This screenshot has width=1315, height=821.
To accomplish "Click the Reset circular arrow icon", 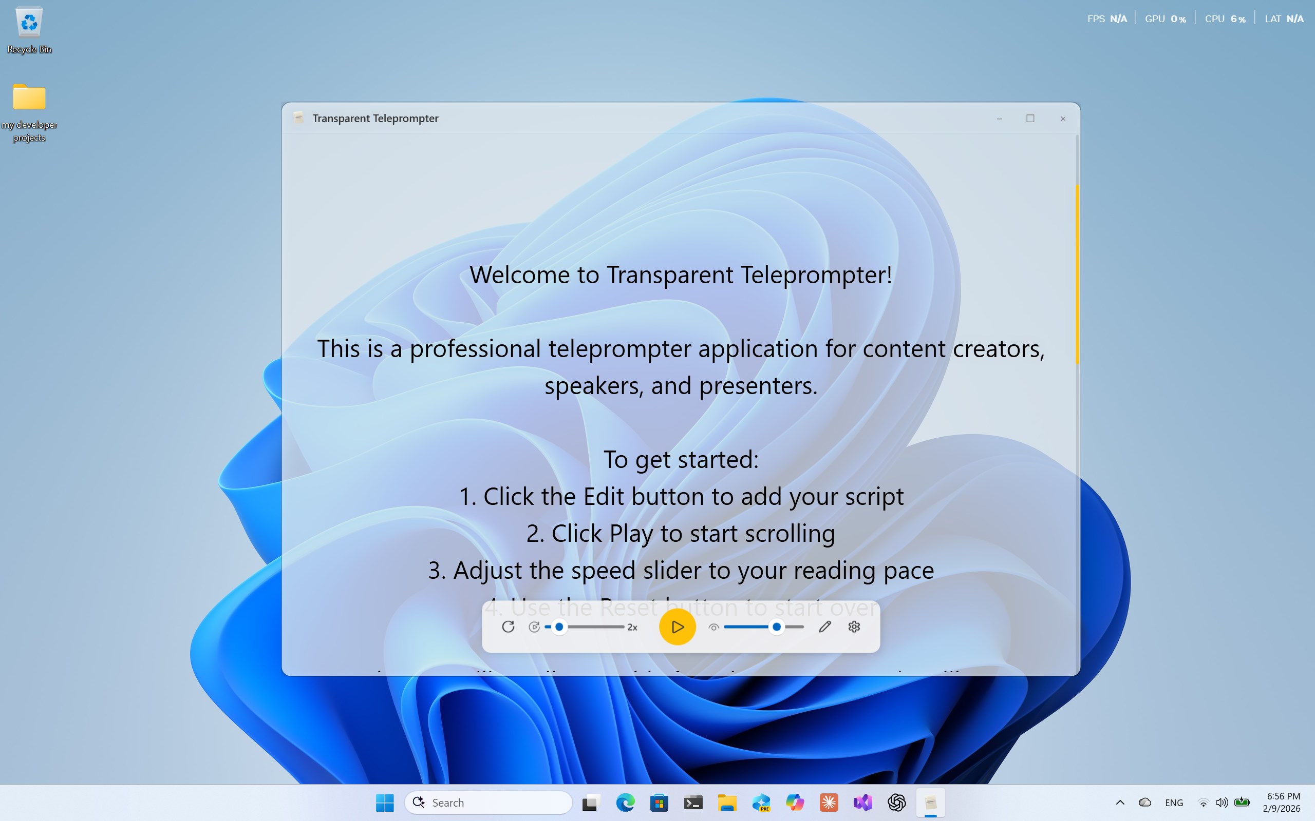I will tap(508, 627).
